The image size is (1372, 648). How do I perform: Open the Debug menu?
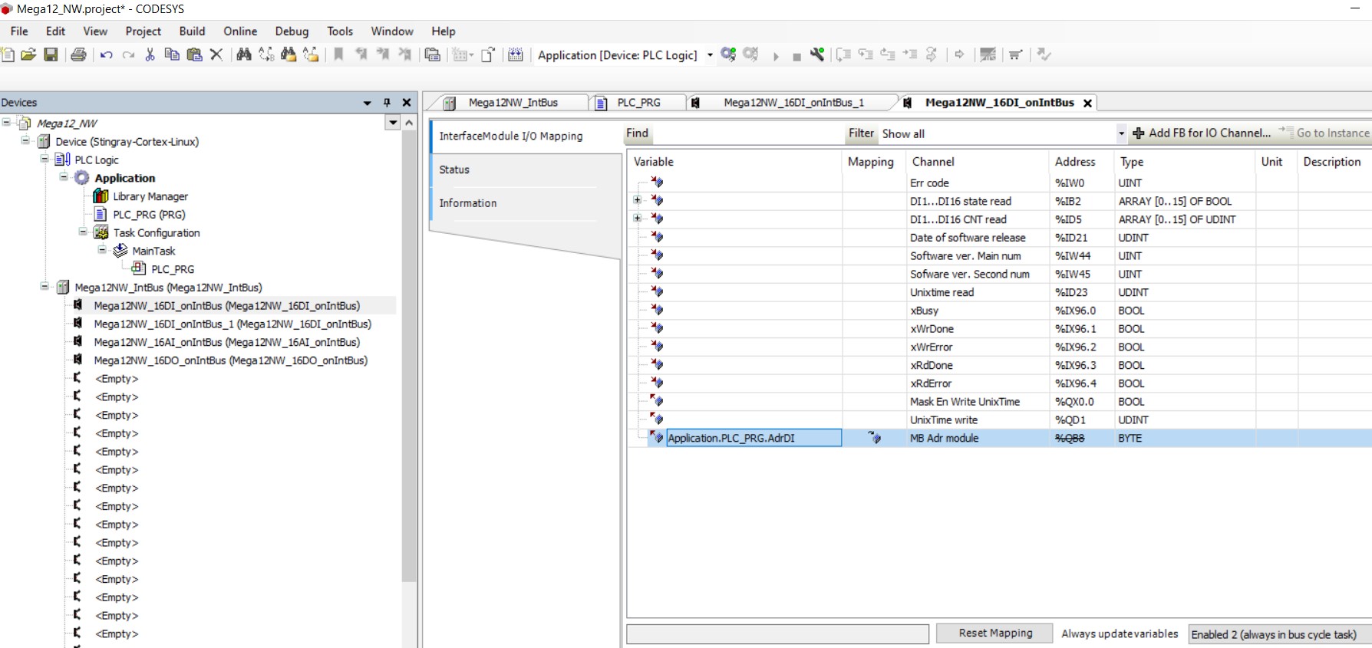pos(292,31)
